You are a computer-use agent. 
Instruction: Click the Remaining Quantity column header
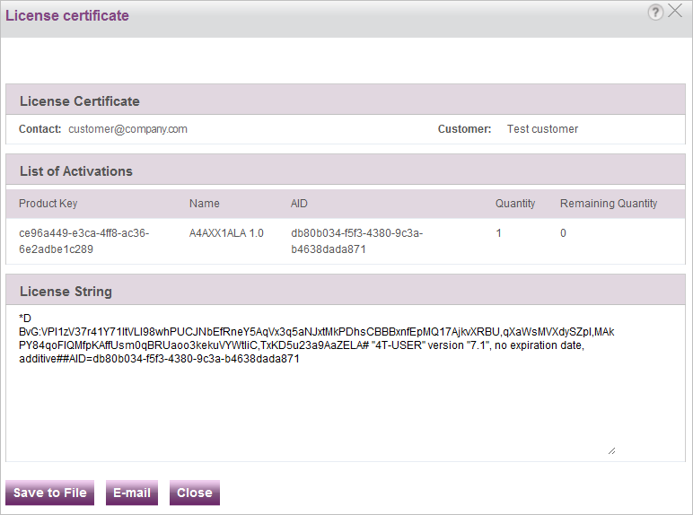tap(609, 204)
